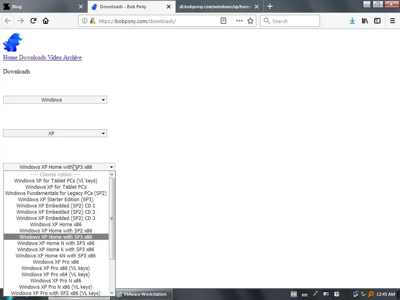Select Windows XP Pro x86 option
Image resolution: width=400 pixels, height=300 pixels.
point(56,262)
